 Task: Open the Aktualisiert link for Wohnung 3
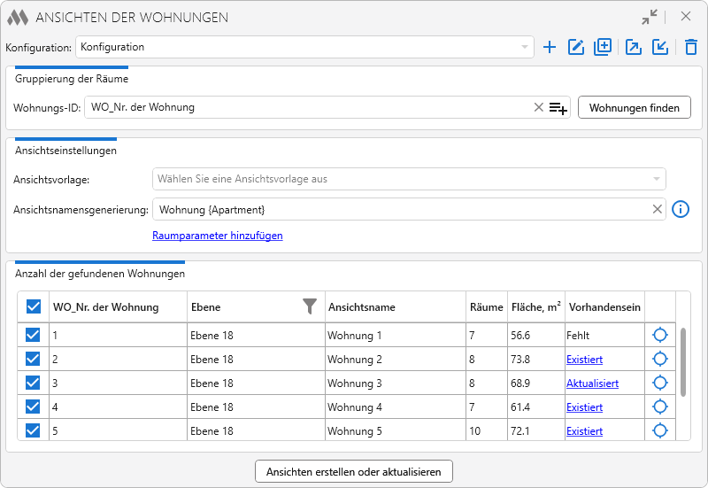coord(592,383)
